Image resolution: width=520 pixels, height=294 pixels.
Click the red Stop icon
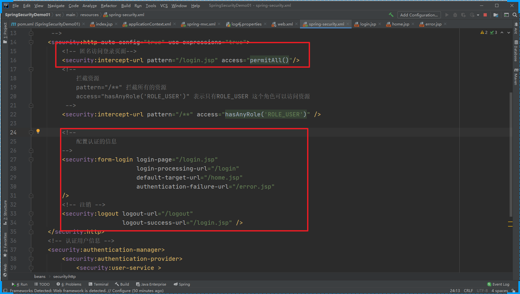tap(485, 15)
